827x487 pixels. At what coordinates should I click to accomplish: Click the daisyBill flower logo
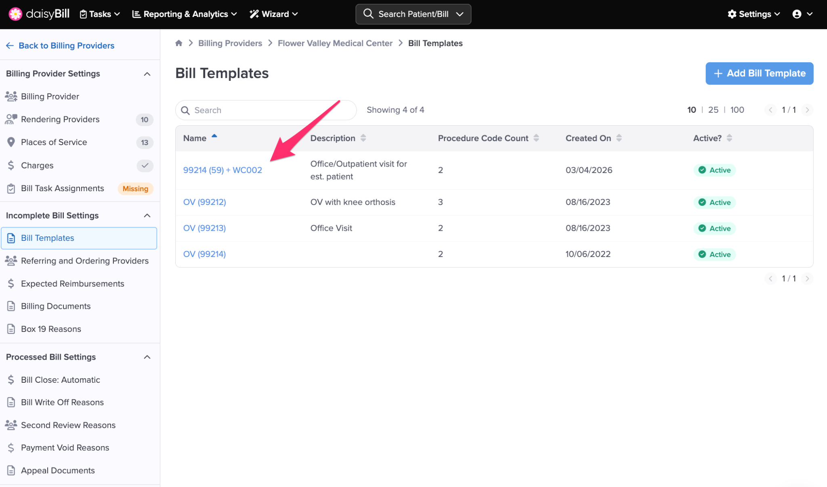tap(15, 14)
